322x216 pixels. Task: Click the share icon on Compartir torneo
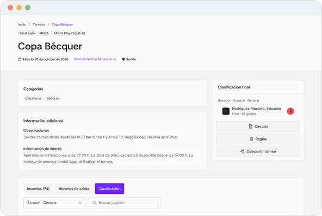(x=243, y=151)
